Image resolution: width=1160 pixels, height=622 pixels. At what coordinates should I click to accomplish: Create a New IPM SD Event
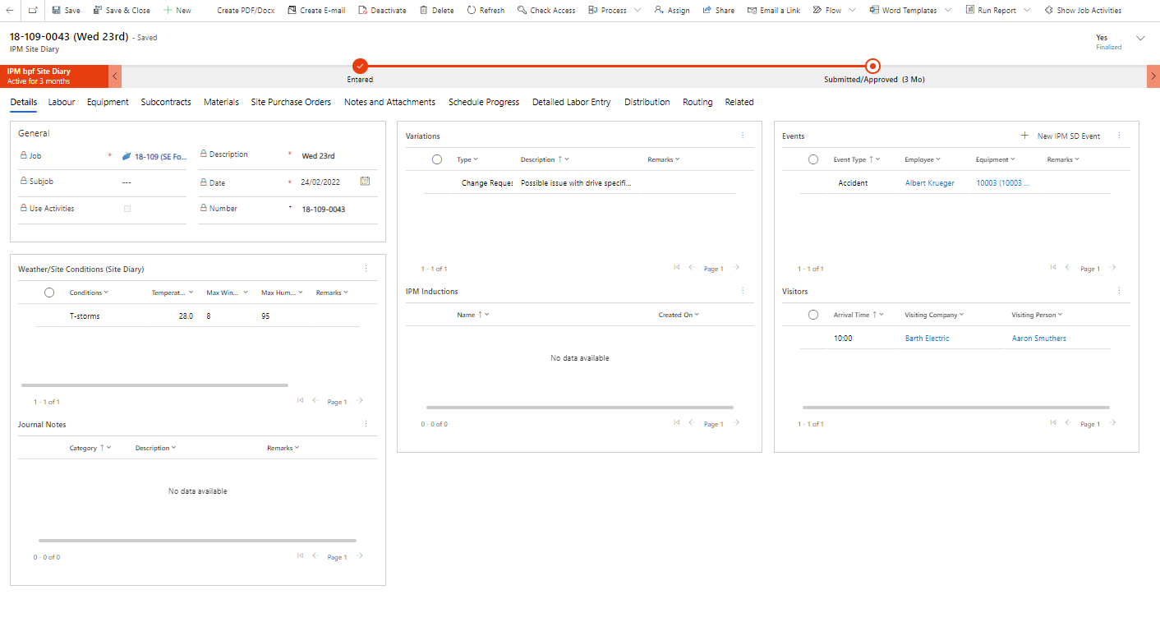(1063, 135)
